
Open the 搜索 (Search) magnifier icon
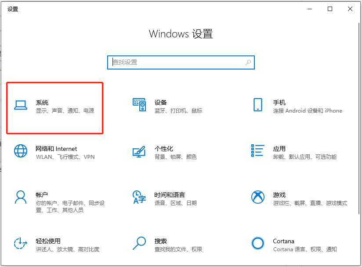(139, 243)
